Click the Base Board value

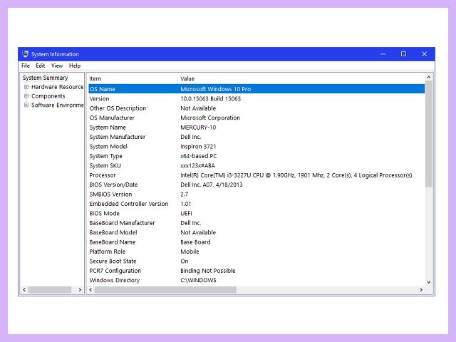(x=195, y=242)
